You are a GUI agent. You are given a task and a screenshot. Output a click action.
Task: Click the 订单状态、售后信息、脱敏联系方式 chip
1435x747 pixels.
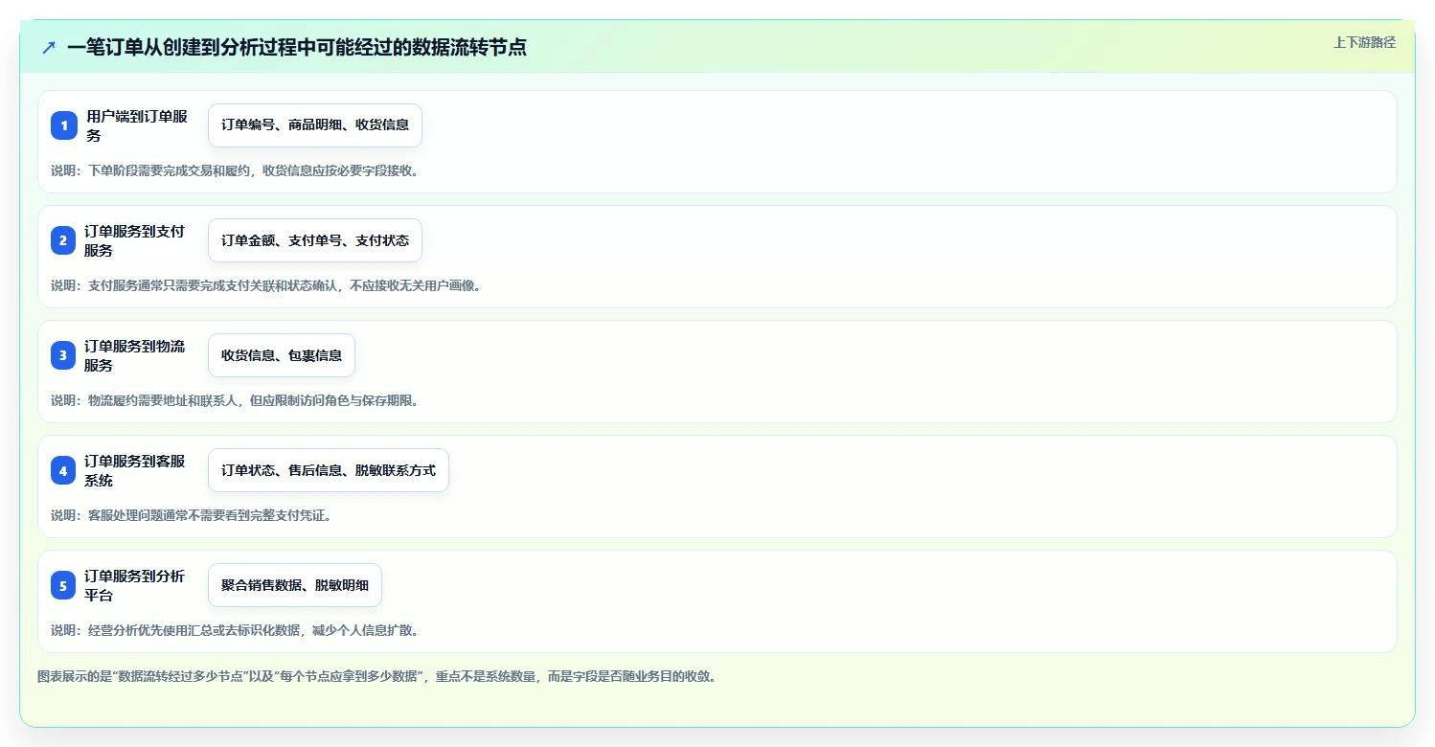click(329, 470)
